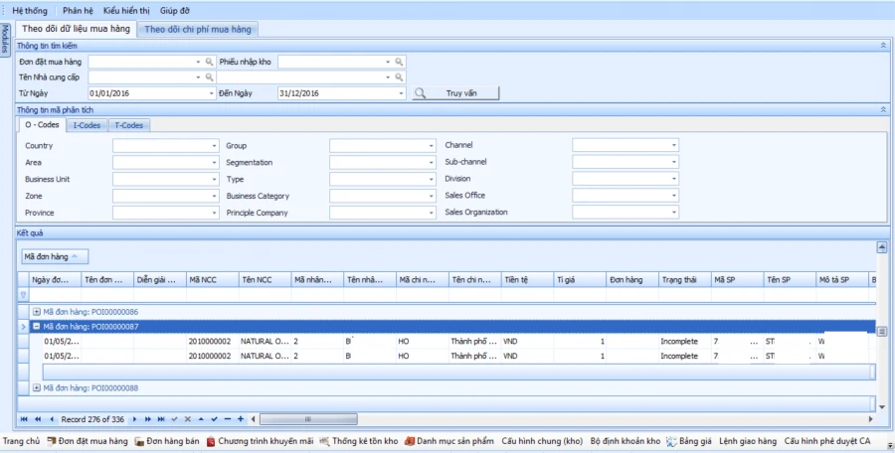Sort by the Trạng thái column header
The width and height of the screenshot is (895, 453).
[x=684, y=279]
